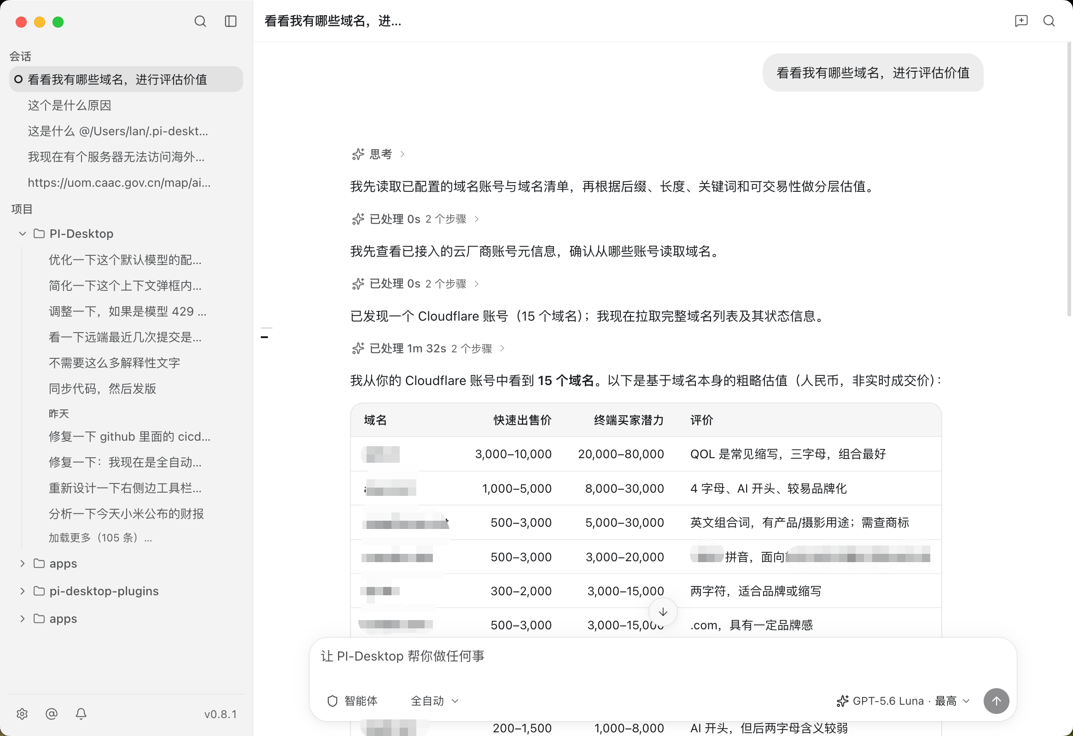The width and height of the screenshot is (1073, 736).
Task: Send message with the arrow-up button
Action: (996, 701)
